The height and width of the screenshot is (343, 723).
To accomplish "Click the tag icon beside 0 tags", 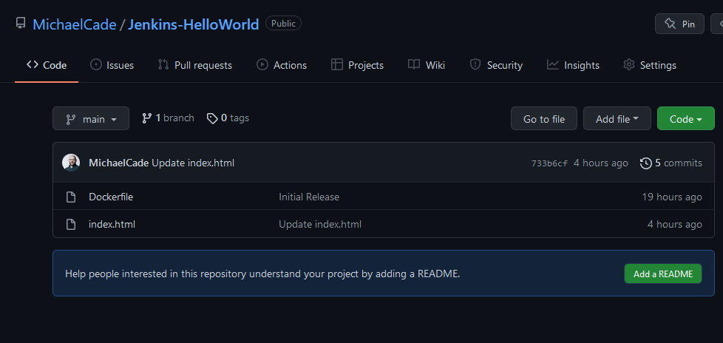I will [212, 118].
